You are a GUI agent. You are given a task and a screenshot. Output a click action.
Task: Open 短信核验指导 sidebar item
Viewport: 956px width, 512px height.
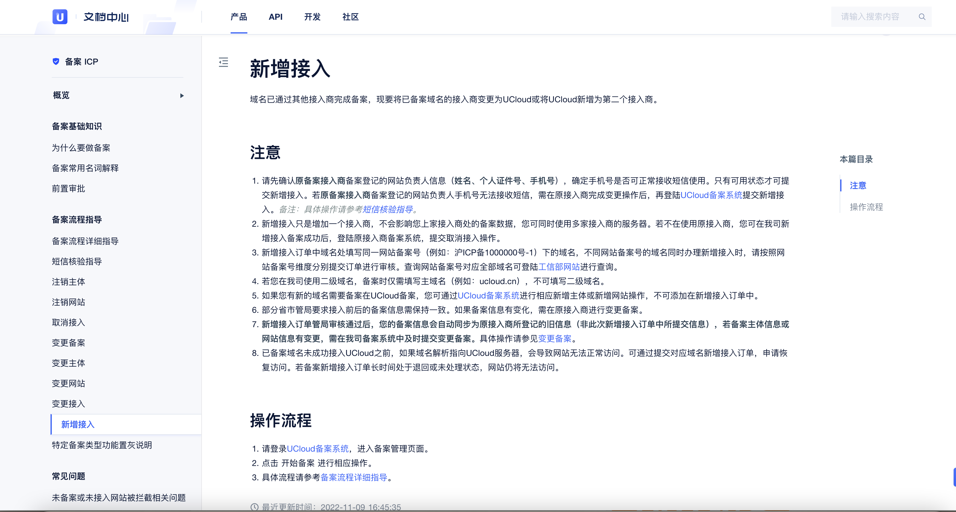[x=77, y=262]
